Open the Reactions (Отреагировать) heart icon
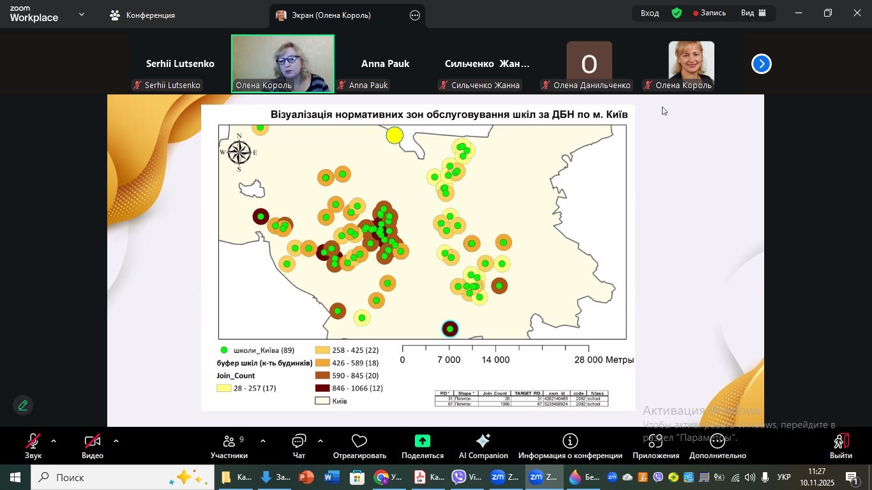 click(x=359, y=442)
